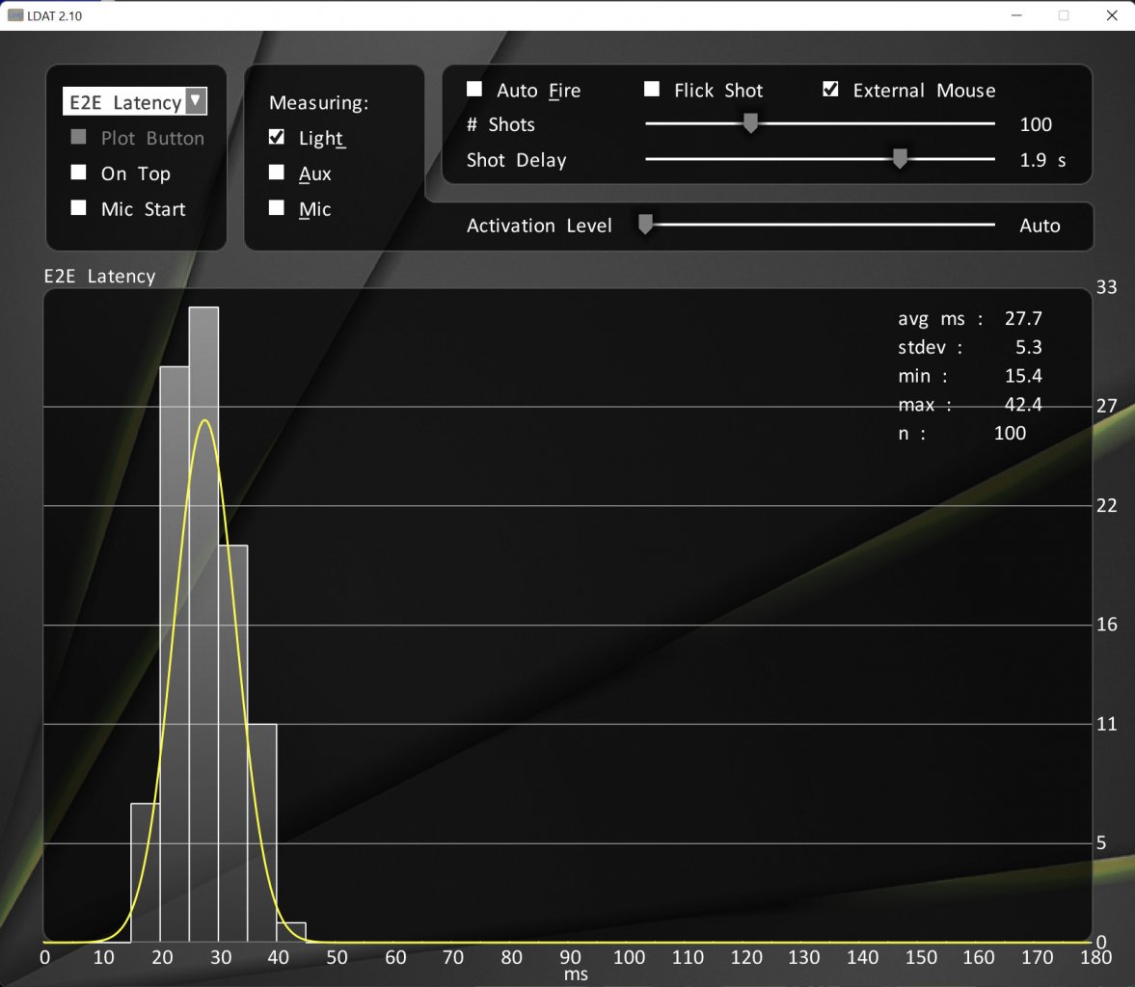Viewport: 1135px width, 987px height.
Task: Uncheck the Light measuring checkbox
Action: [x=277, y=137]
